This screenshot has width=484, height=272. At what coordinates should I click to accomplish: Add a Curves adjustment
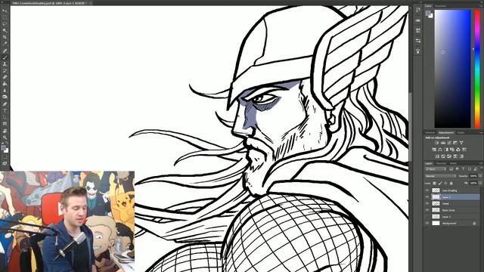point(448,143)
